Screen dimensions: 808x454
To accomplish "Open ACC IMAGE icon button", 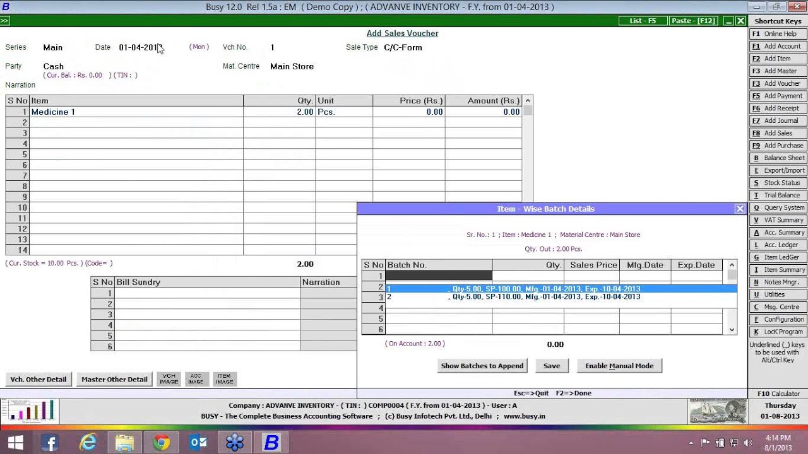I will [196, 379].
